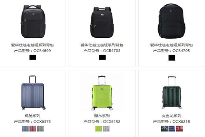The height and width of the screenshot is (137, 205).
Task: View the dark green OCX6218 suitcase image
Action: click(x=172, y=92)
